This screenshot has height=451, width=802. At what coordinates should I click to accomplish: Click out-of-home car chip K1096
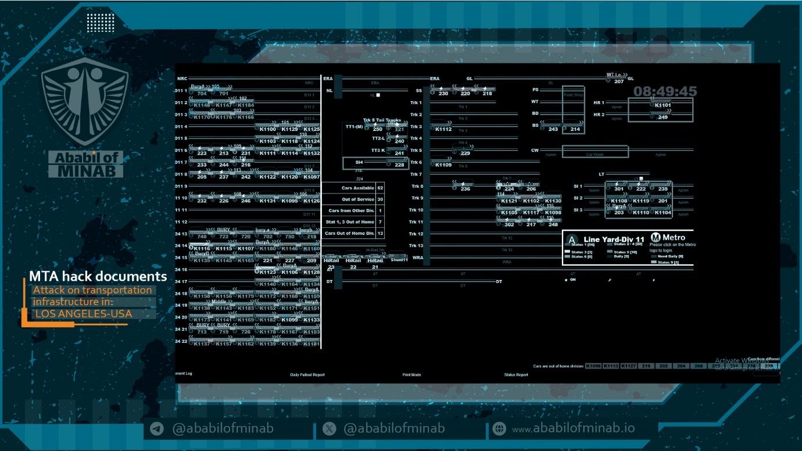point(593,366)
